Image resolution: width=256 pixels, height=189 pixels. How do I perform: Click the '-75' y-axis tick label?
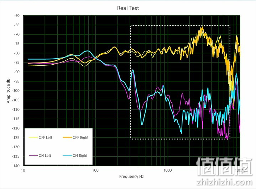(x=17, y=44)
